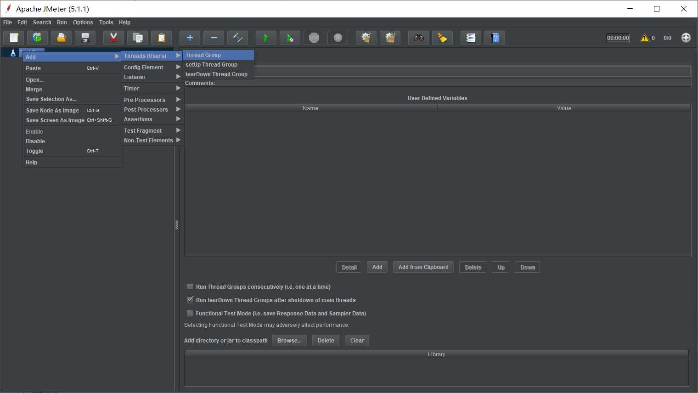
Task: Click the Cut scissors icon
Action: point(113,38)
